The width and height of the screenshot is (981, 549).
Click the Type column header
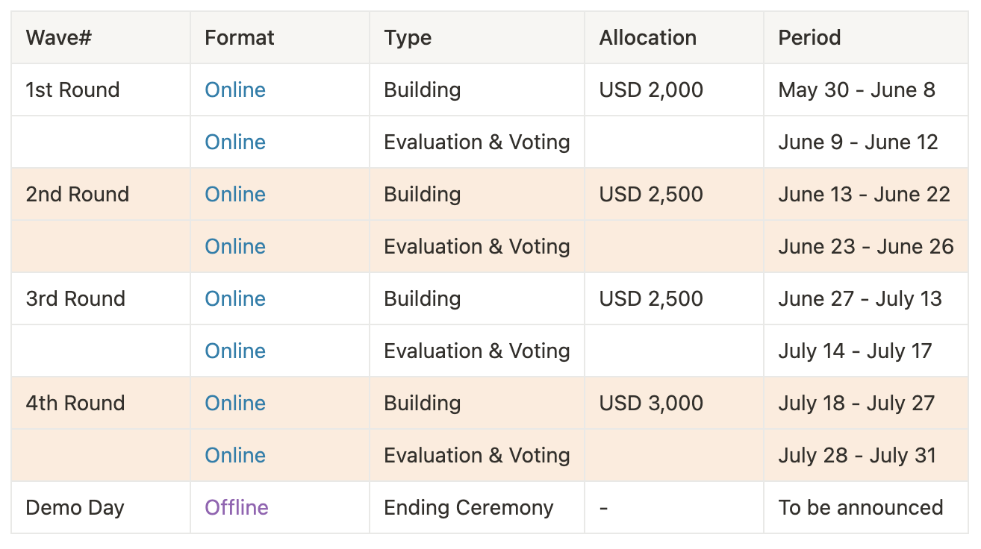click(408, 38)
